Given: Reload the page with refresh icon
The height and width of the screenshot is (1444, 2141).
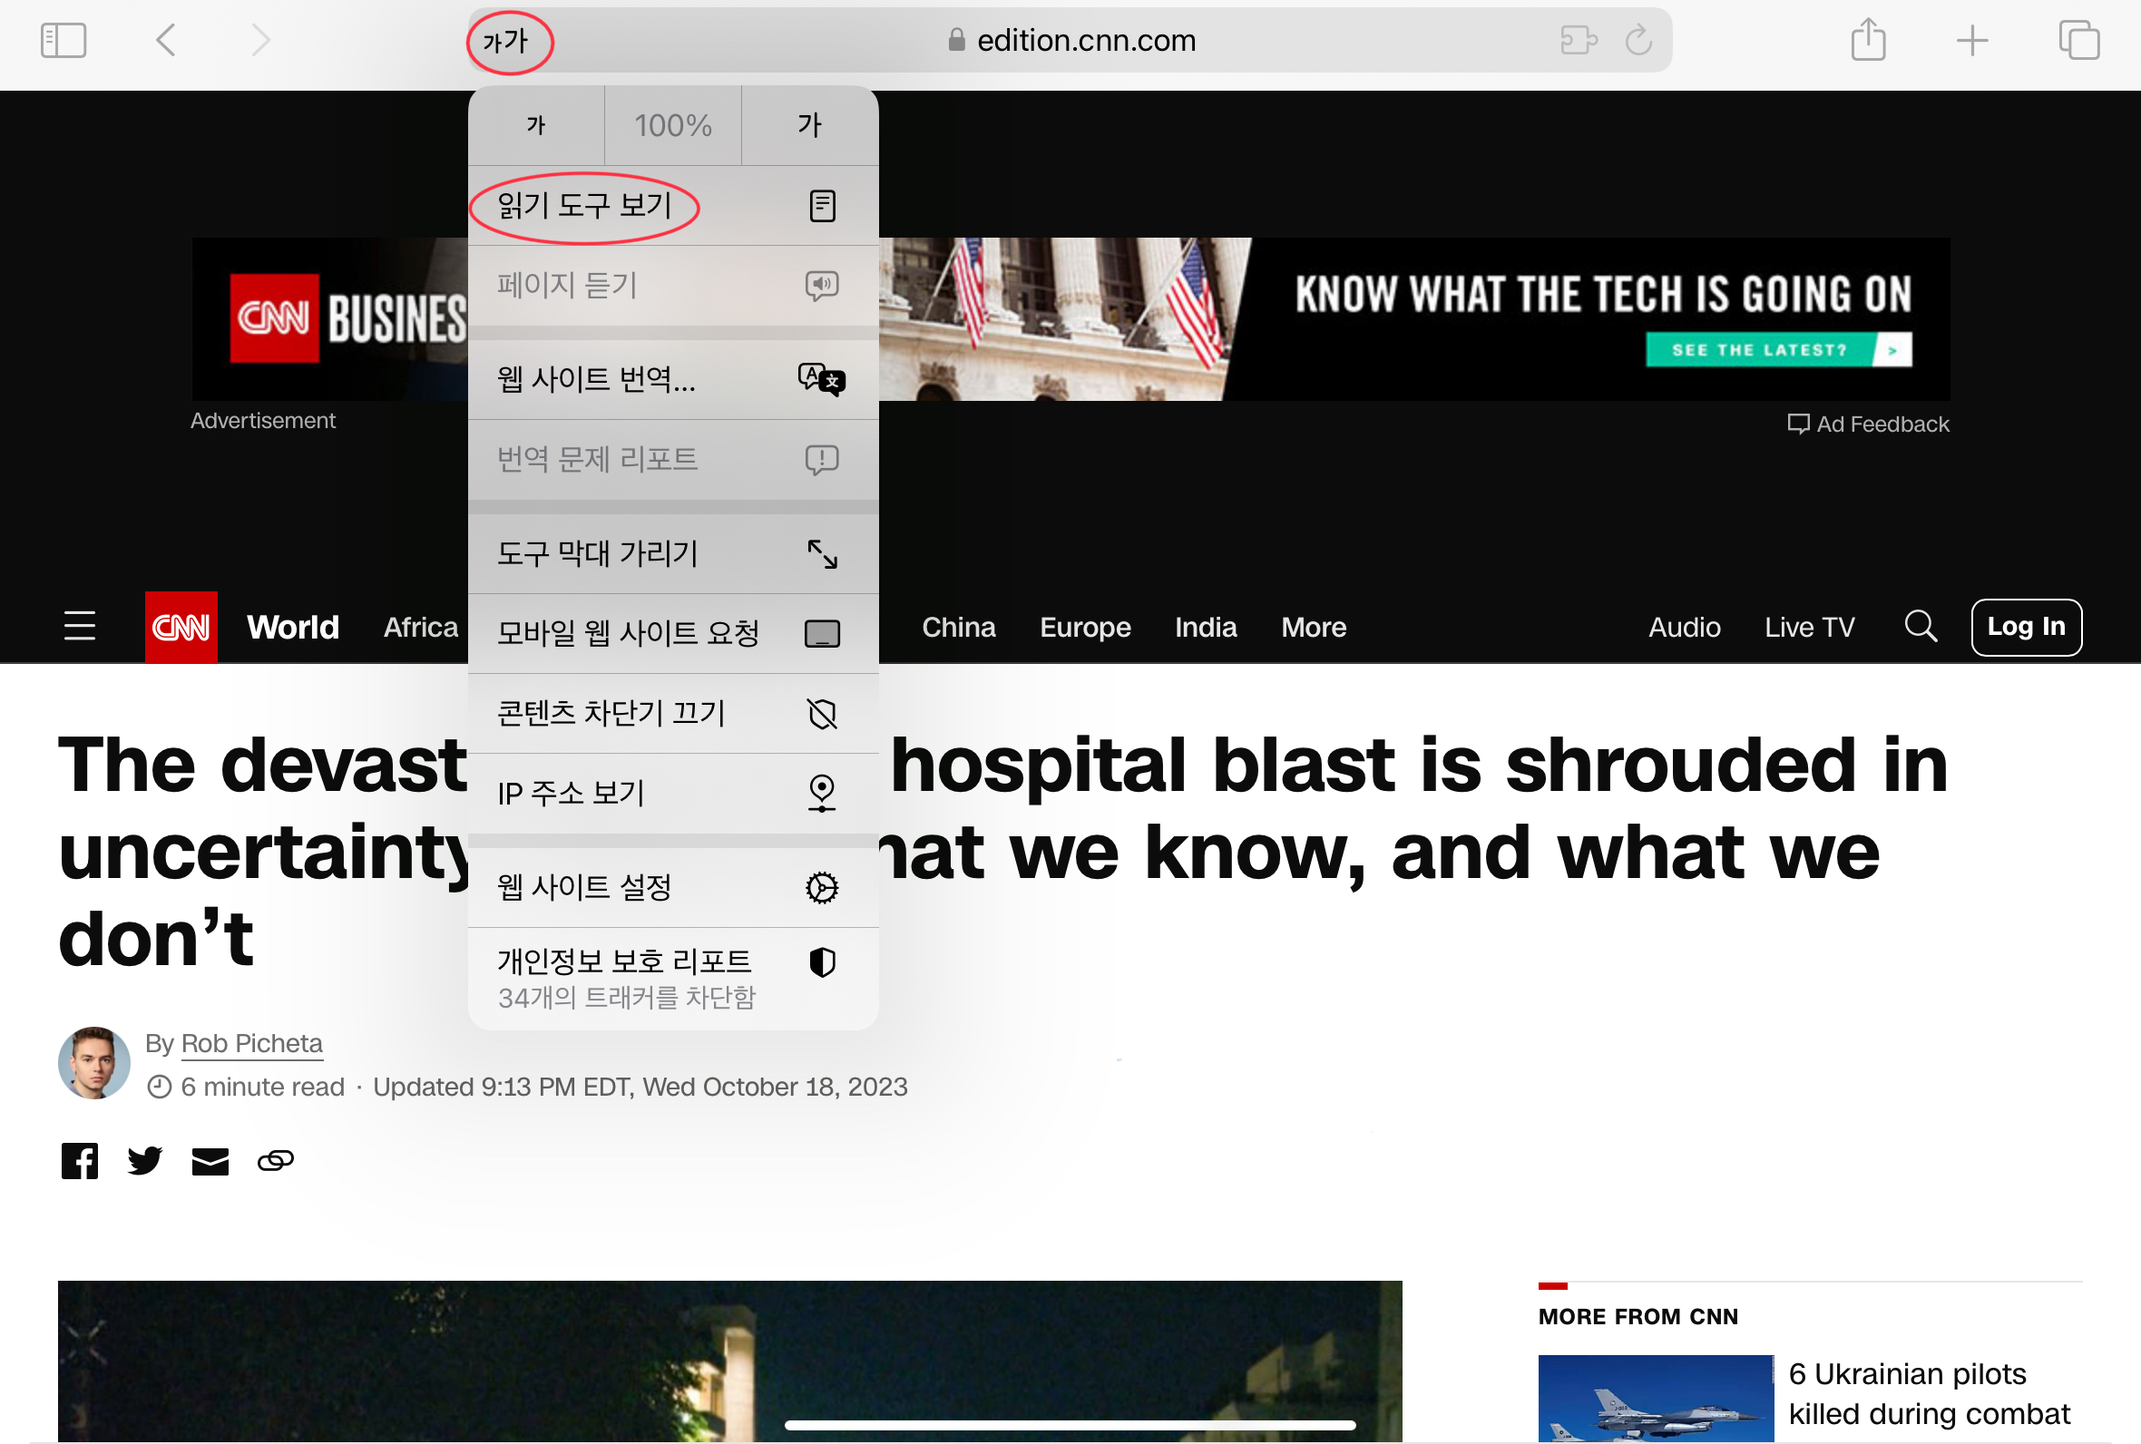Looking at the screenshot, I should (x=1638, y=41).
